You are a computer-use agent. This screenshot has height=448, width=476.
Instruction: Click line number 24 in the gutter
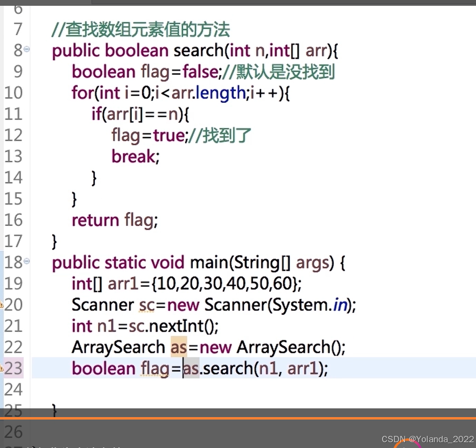point(14,390)
